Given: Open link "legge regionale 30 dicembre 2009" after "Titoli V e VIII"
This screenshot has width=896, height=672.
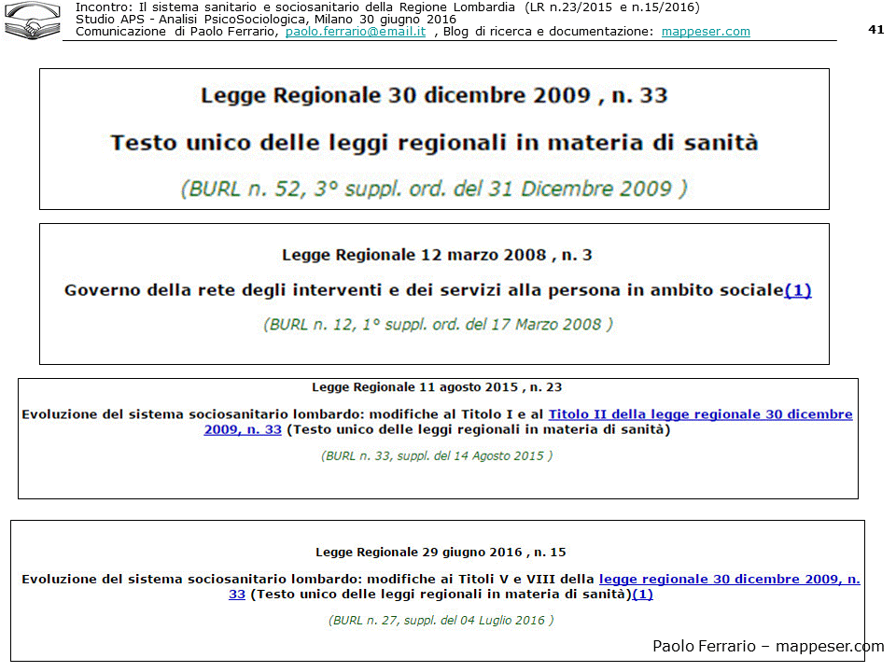Looking at the screenshot, I should coord(729,579).
